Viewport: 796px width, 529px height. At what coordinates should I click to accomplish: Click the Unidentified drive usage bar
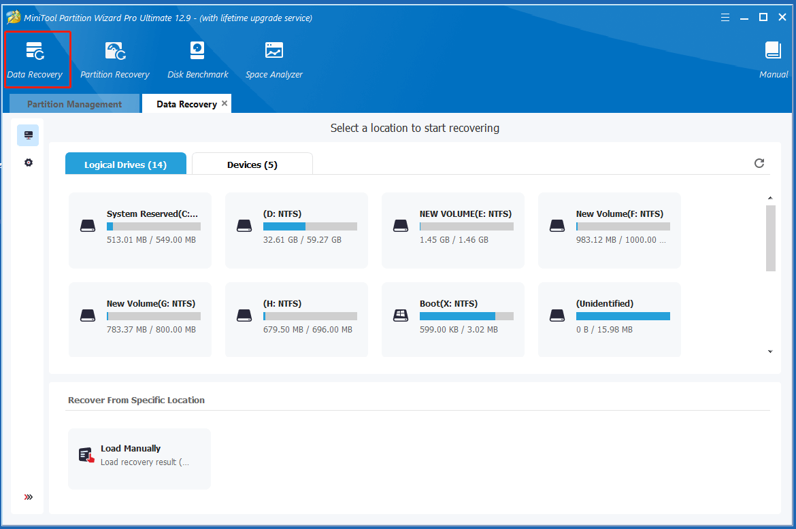tap(623, 316)
